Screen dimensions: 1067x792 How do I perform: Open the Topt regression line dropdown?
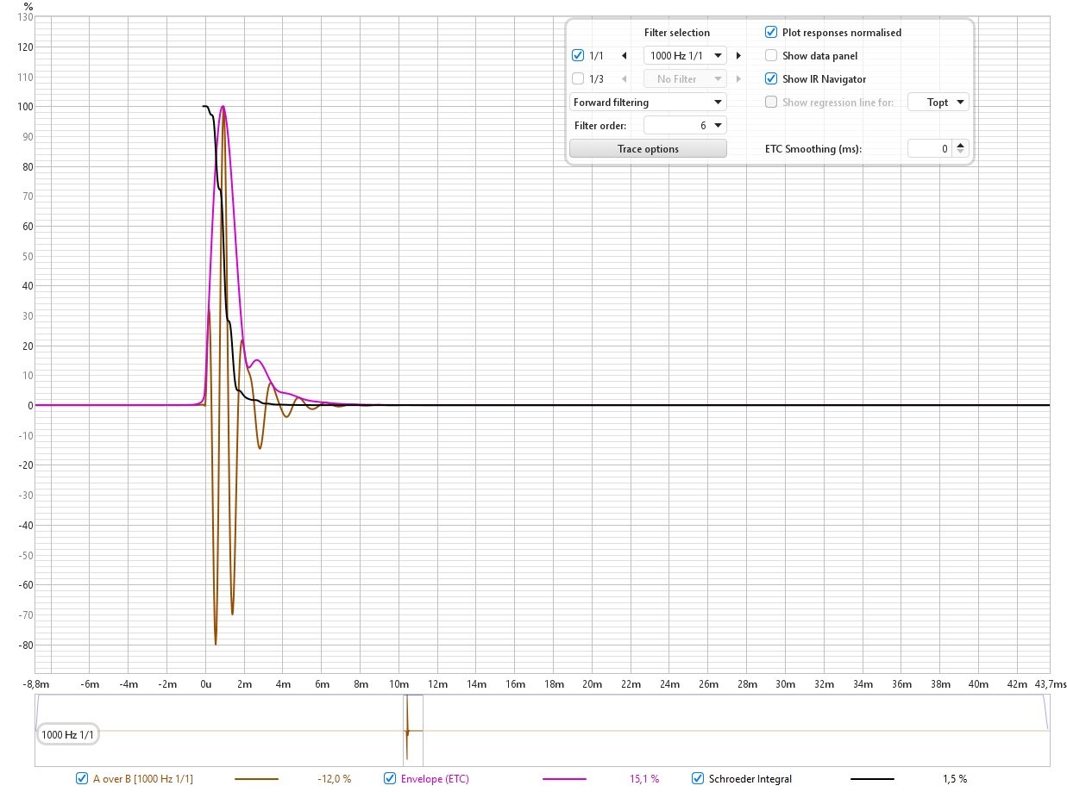[938, 103]
